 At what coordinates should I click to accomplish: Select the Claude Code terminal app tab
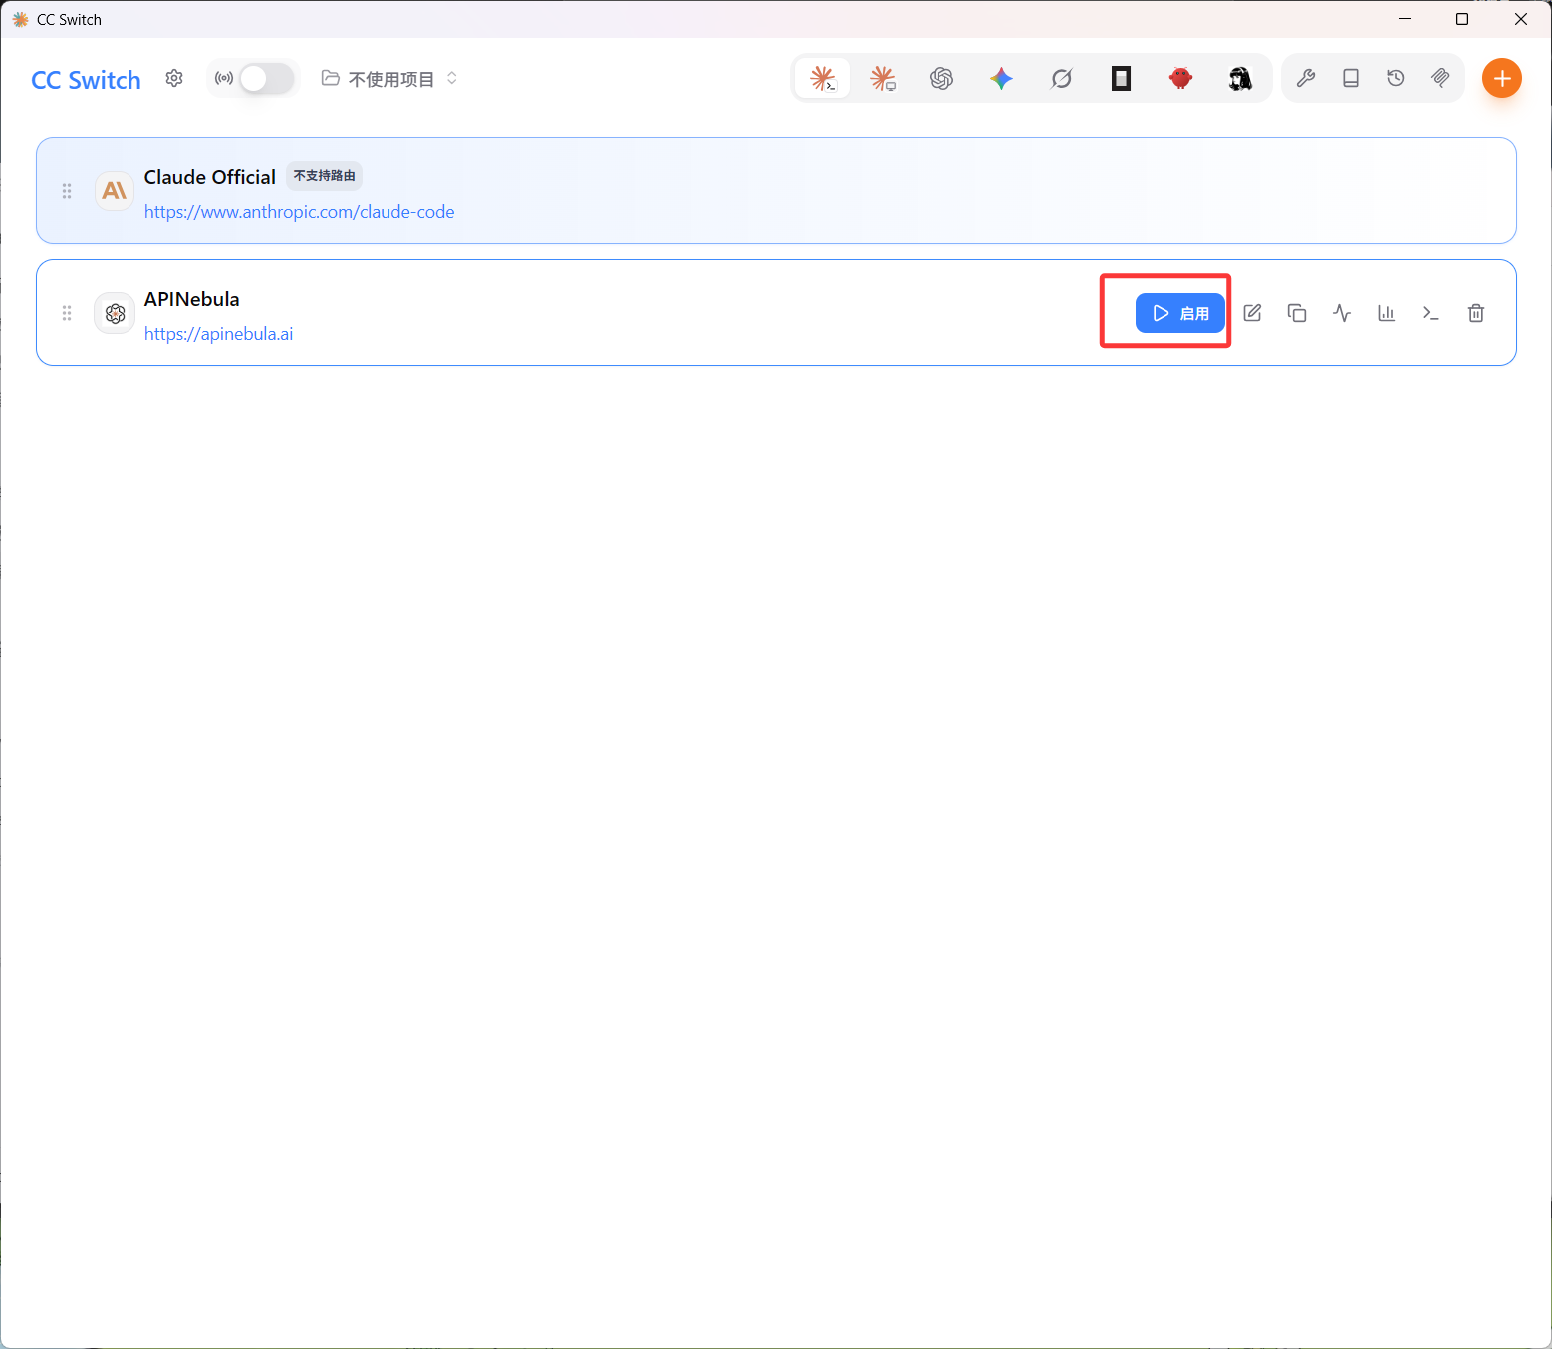pyautogui.click(x=823, y=78)
